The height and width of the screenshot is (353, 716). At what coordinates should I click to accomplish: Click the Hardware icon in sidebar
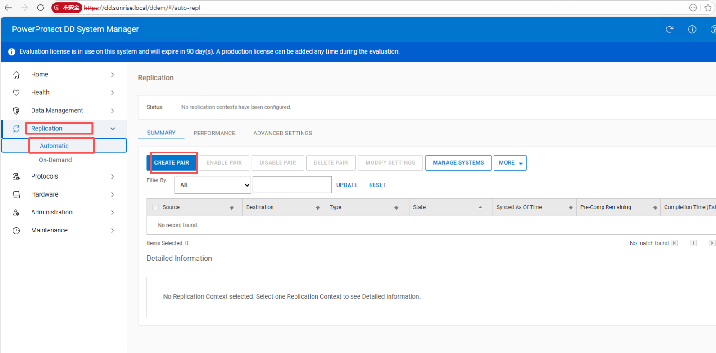pos(16,195)
